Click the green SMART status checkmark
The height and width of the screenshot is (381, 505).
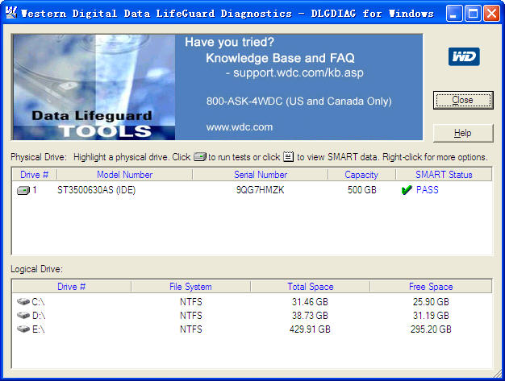[x=407, y=191]
